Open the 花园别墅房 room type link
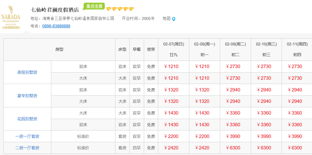 (x=27, y=119)
